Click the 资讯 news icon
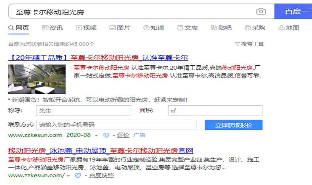The image size is (312, 185). pyautogui.click(x=45, y=28)
